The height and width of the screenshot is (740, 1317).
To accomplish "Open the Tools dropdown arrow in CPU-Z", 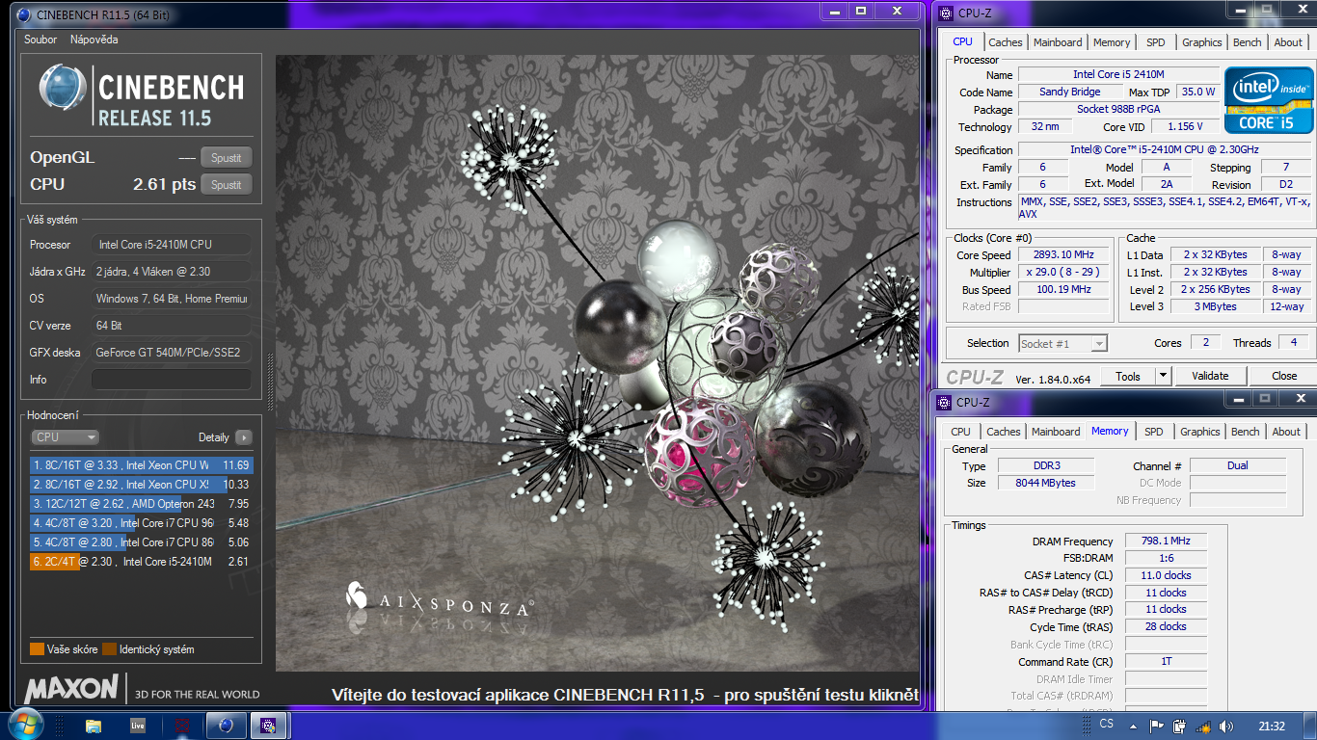I will click(1163, 376).
